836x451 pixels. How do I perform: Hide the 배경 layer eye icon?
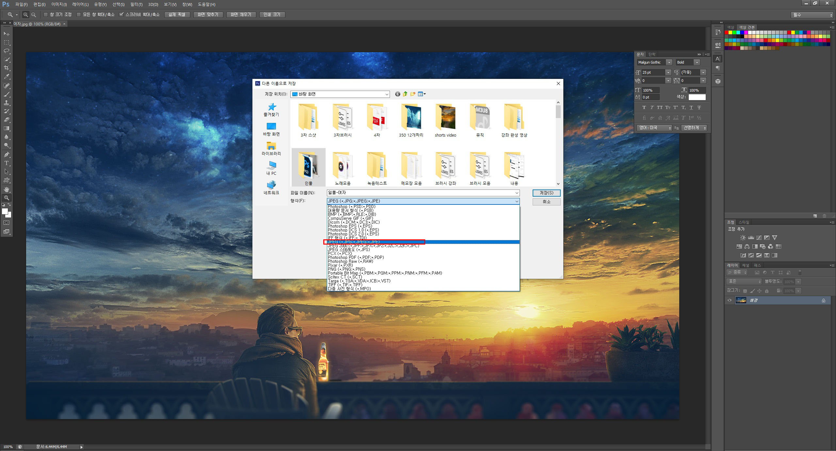730,300
